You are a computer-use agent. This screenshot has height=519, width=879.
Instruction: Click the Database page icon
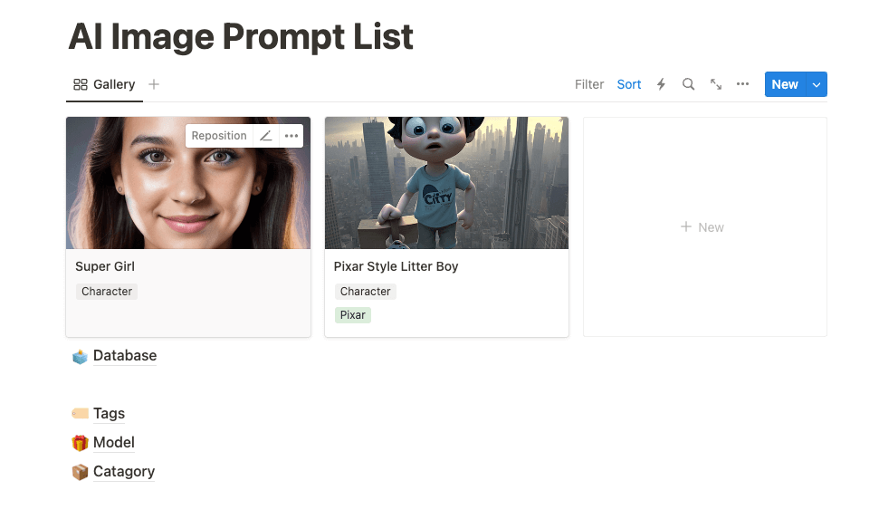click(81, 356)
